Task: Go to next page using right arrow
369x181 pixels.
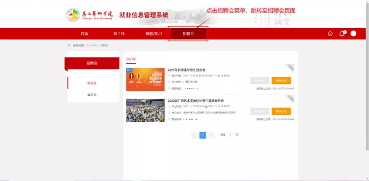Action: [211, 135]
